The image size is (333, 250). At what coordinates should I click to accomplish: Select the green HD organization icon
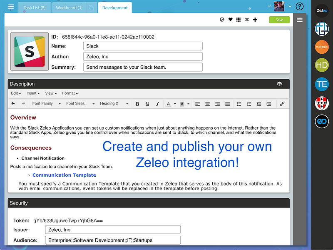pos(322,65)
